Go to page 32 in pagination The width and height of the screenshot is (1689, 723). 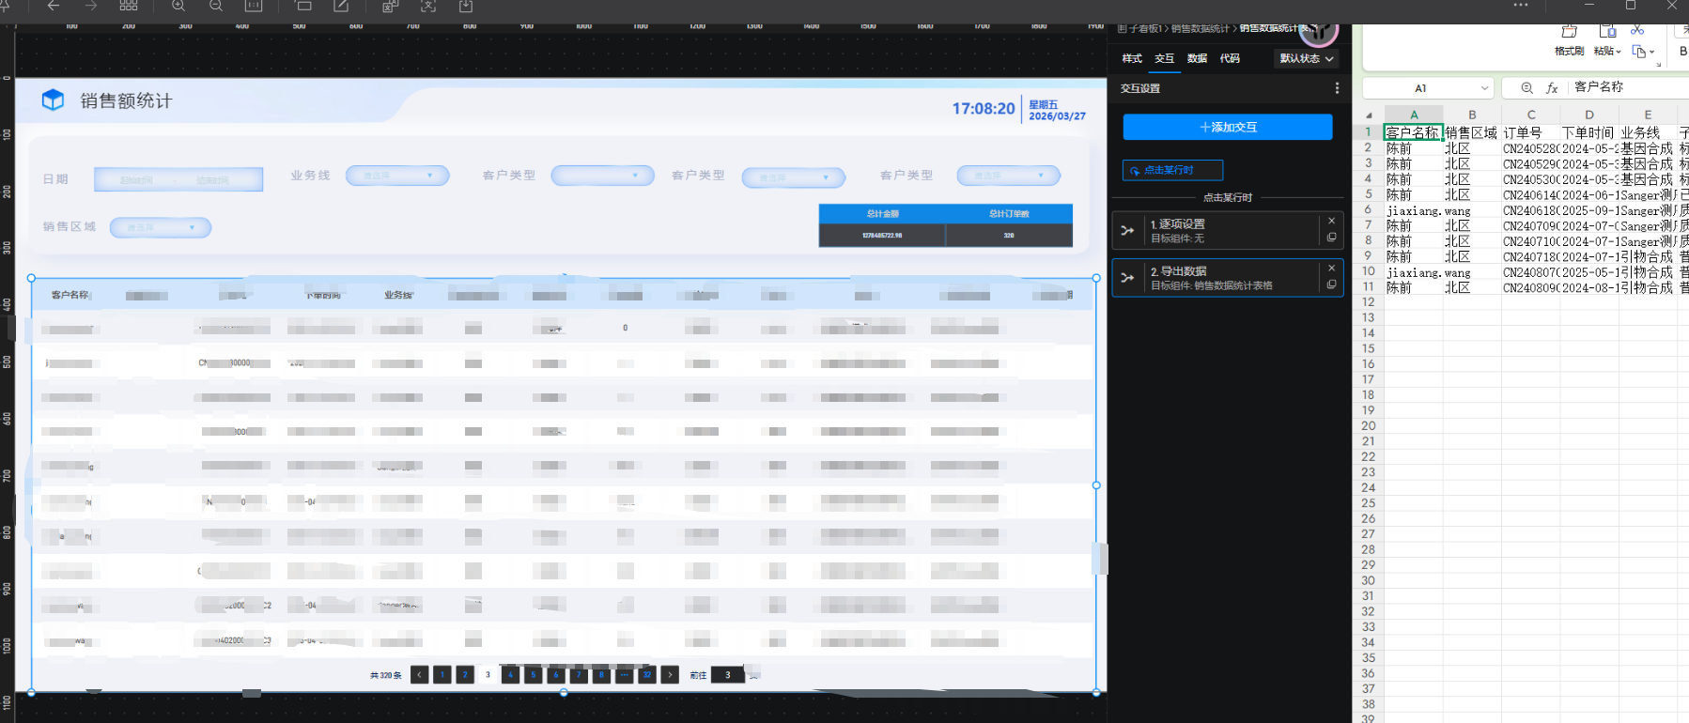point(646,674)
